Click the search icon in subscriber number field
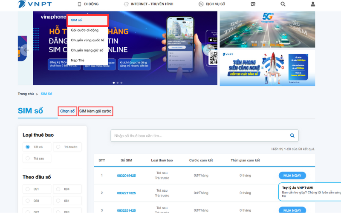 tap(292, 135)
